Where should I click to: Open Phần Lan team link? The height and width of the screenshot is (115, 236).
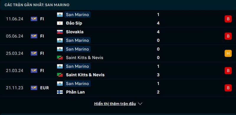pos(75,92)
